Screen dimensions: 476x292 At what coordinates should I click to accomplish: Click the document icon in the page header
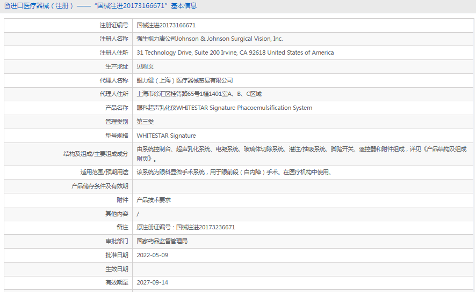tap(6, 6)
